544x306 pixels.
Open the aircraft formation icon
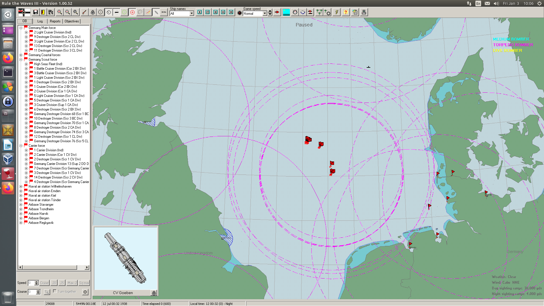coord(319,12)
